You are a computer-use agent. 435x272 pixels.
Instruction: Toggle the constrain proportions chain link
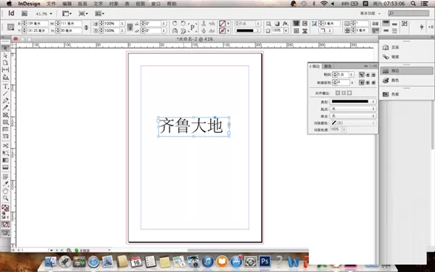pos(86,28)
